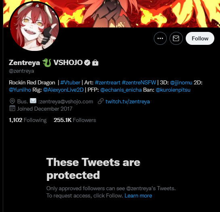Open the profile picture avatar
Image resolution: width=220 pixels, height=212 pixels.
click(35, 26)
